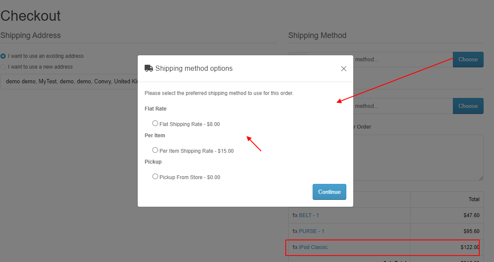The height and width of the screenshot is (262, 494).
Task: Click Choose button beside shipping method field
Action: point(468,60)
